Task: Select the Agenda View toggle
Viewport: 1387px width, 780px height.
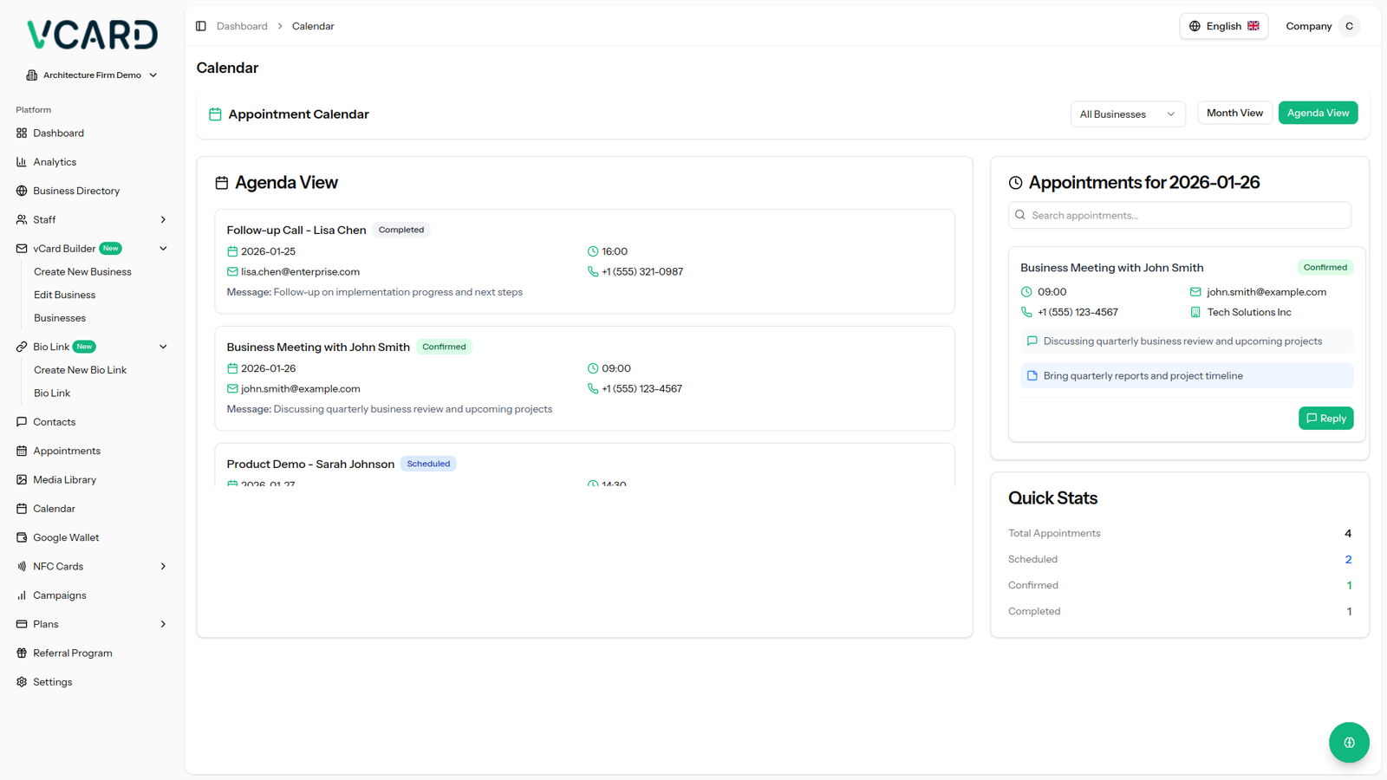Action: coord(1318,113)
